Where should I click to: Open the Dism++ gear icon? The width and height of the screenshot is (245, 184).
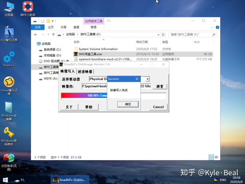(x=9, y=59)
